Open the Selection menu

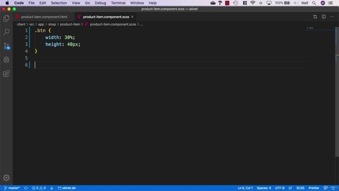click(x=59, y=3)
